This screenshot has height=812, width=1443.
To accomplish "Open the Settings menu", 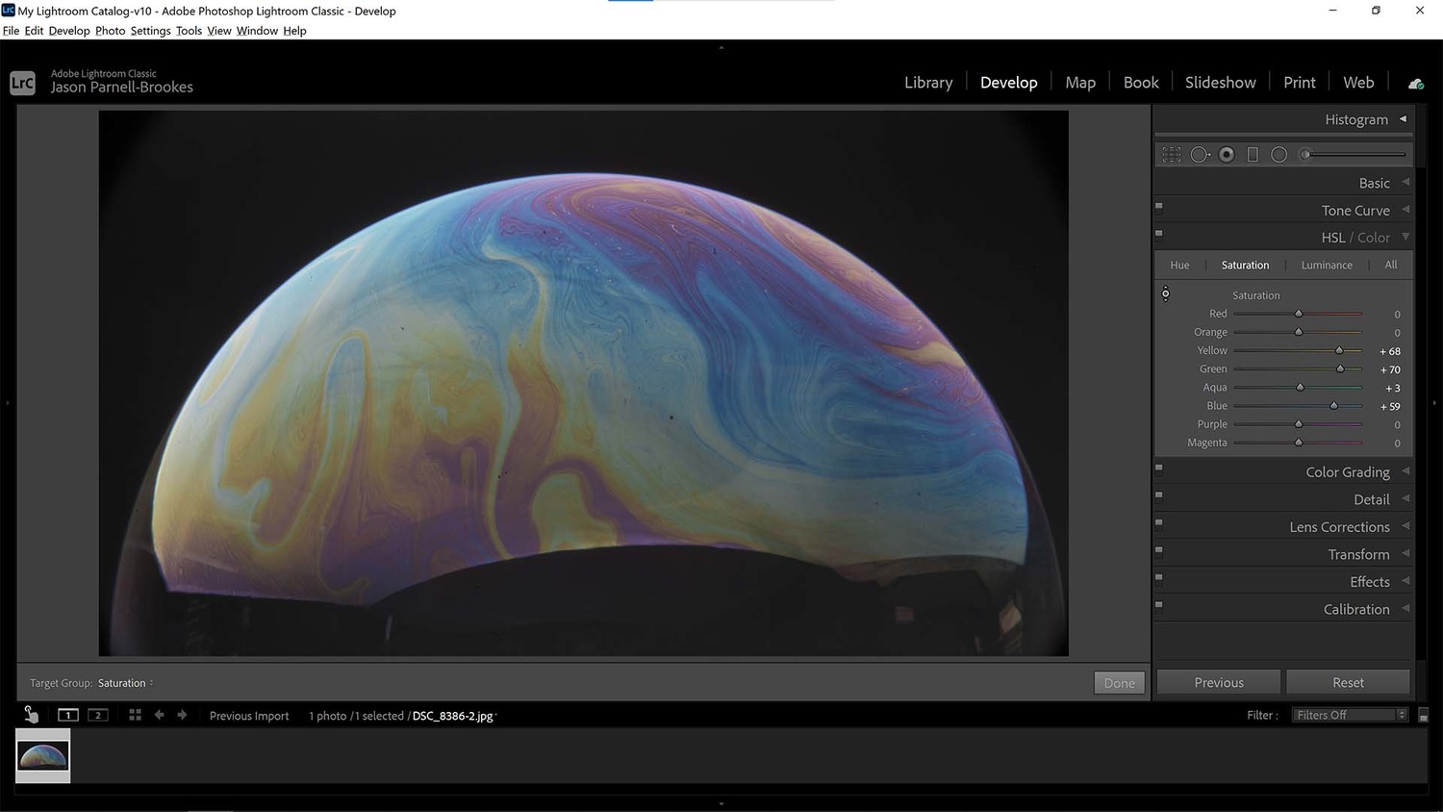I will 150,31.
